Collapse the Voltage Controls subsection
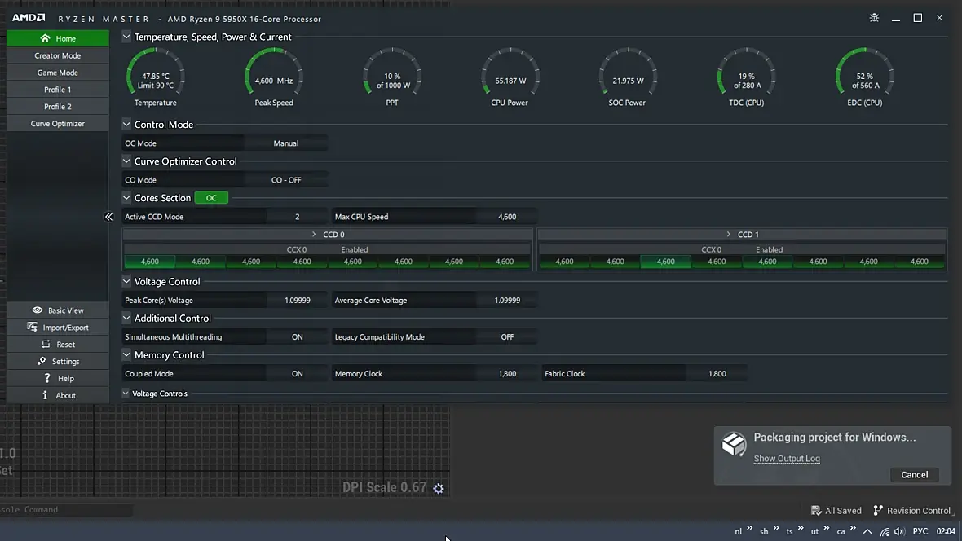 click(126, 394)
